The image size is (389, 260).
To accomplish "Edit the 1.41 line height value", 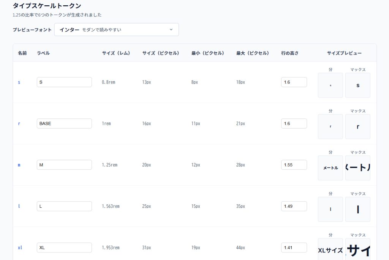I will (x=294, y=247).
